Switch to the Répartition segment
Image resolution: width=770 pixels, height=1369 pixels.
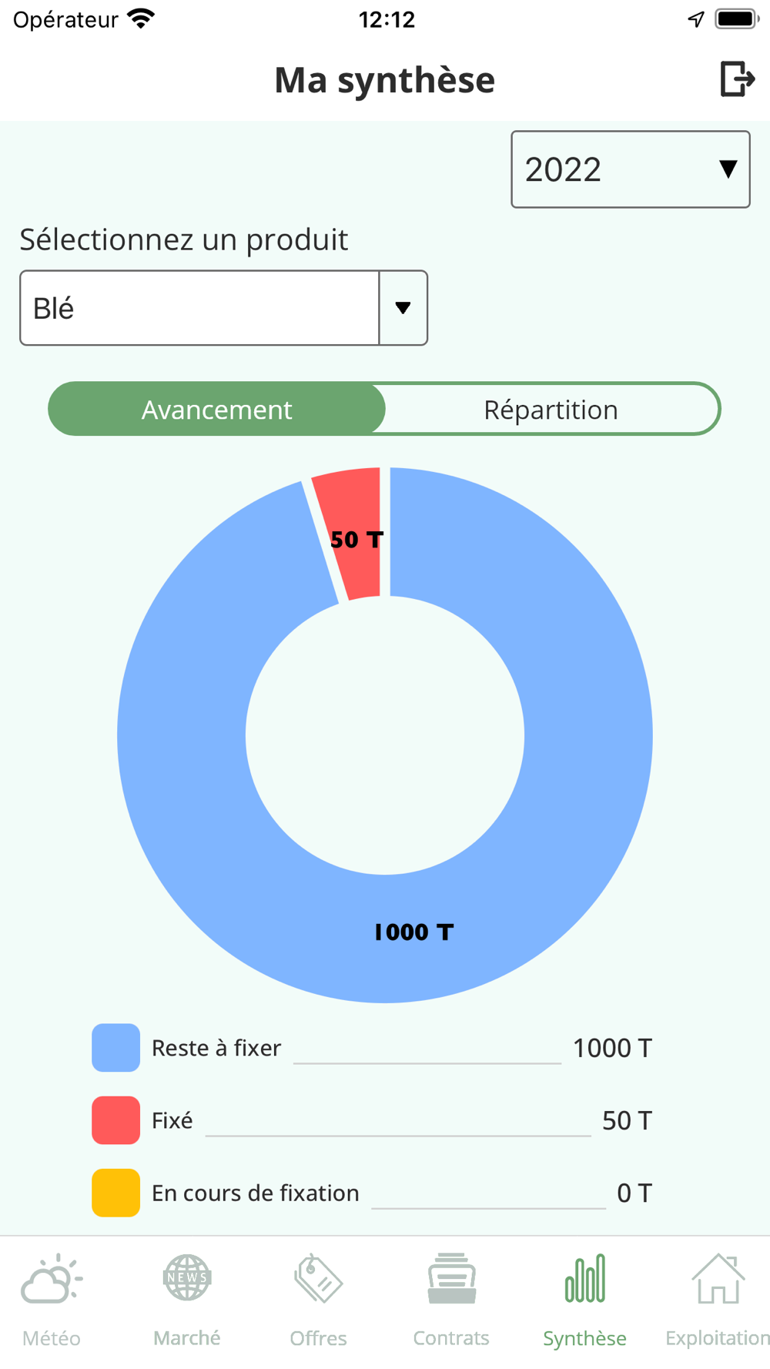[x=551, y=409]
